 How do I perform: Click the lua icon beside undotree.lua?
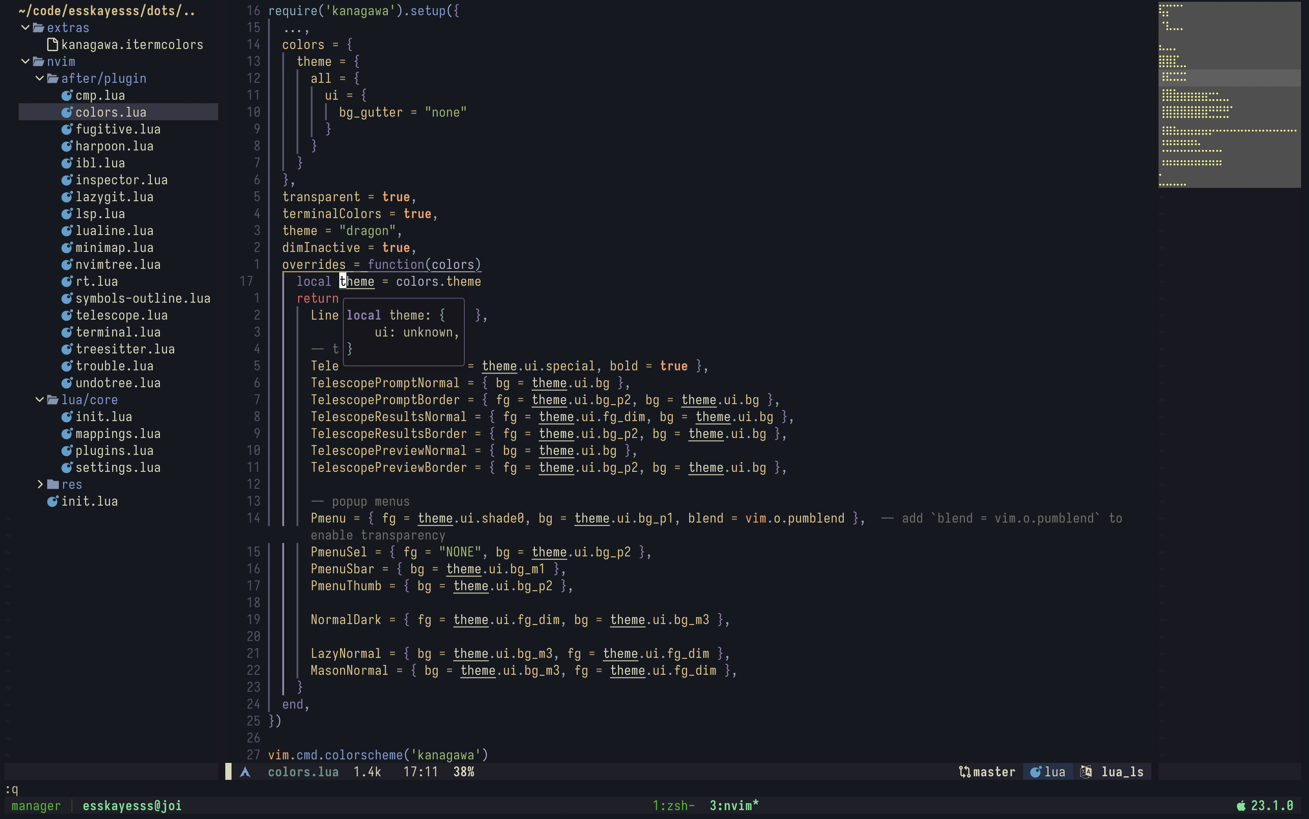coord(67,382)
